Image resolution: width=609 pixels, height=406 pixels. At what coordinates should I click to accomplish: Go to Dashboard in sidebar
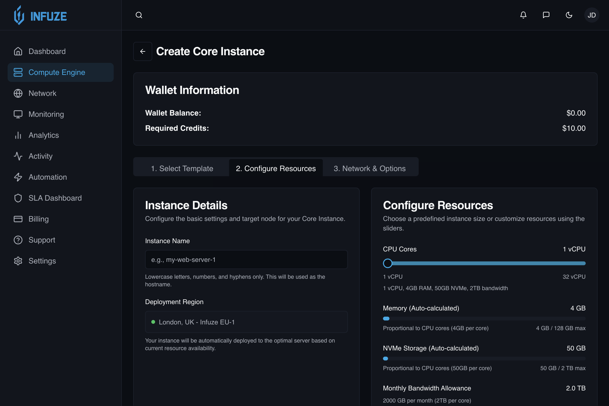[61, 51]
